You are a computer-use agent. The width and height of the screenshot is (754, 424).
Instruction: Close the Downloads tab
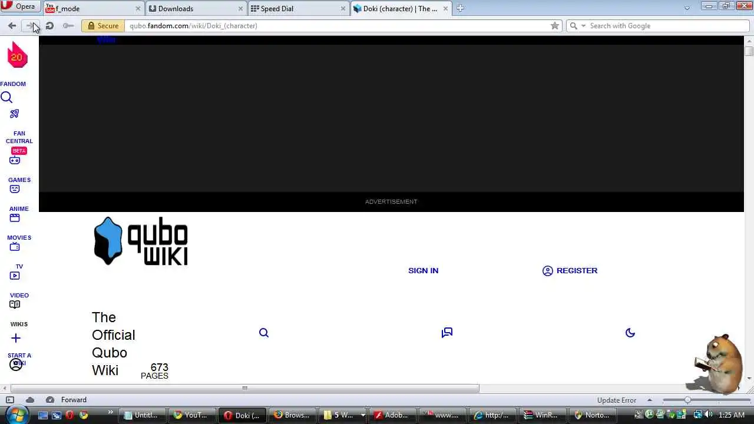(241, 8)
